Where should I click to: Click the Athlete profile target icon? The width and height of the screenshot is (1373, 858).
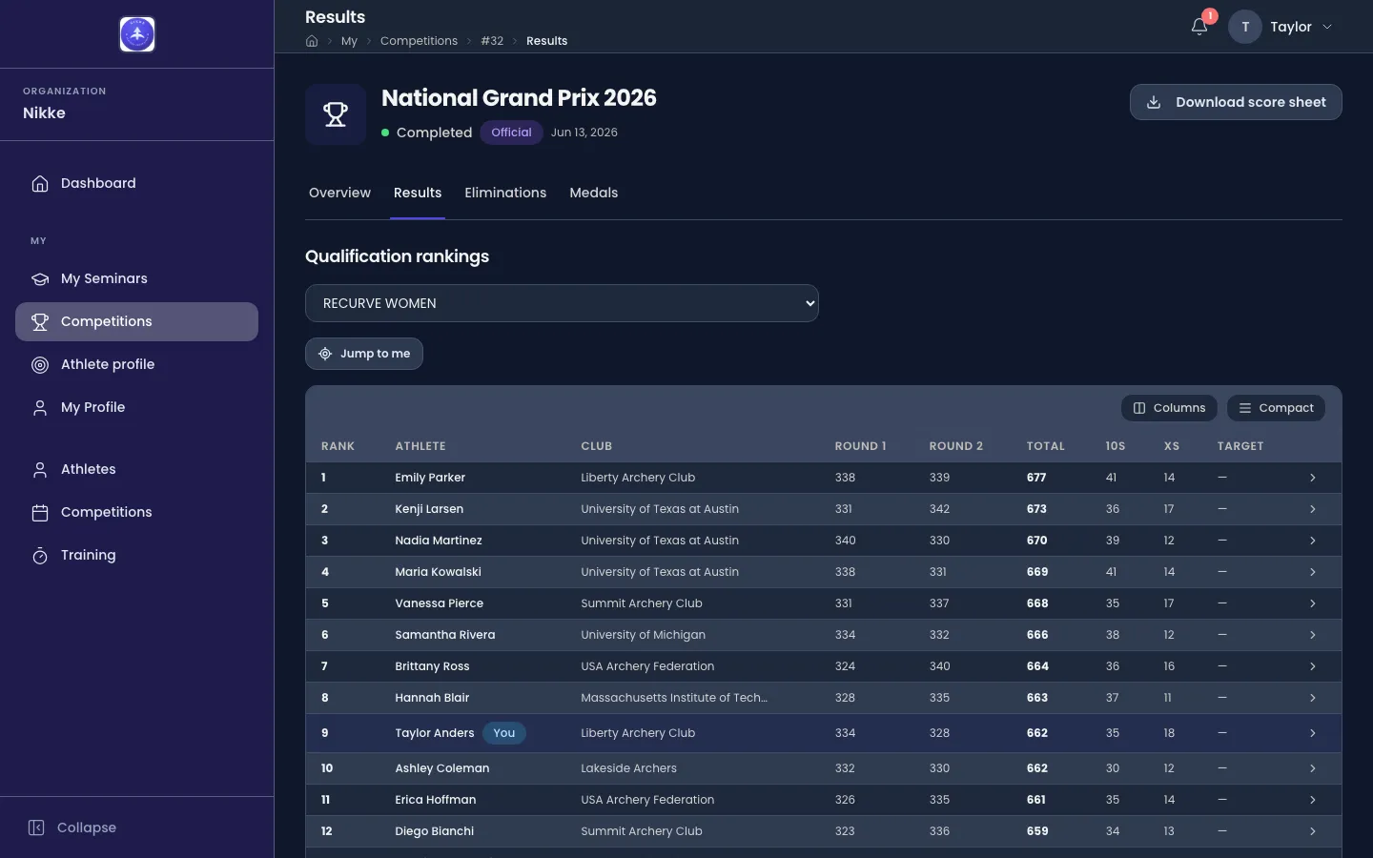point(40,364)
